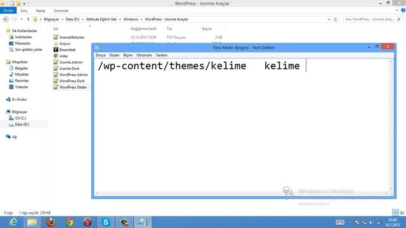The image size is (406, 228).
Task: Select Data (D:) drive
Action: (22, 124)
